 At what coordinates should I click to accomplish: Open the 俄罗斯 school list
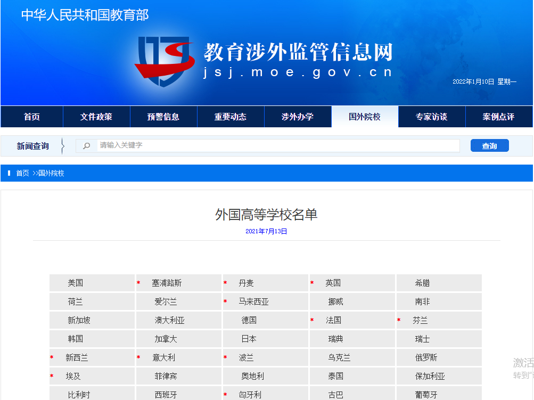[426, 357]
